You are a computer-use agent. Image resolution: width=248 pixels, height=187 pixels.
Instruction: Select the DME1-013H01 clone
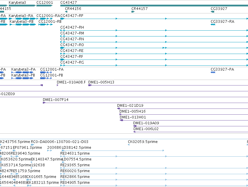point(184,120)
